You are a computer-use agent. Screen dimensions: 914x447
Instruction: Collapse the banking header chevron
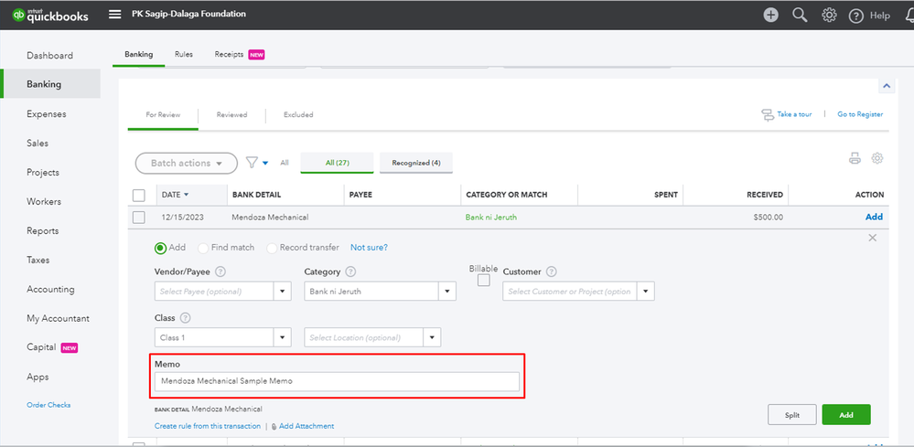pyautogui.click(x=886, y=86)
